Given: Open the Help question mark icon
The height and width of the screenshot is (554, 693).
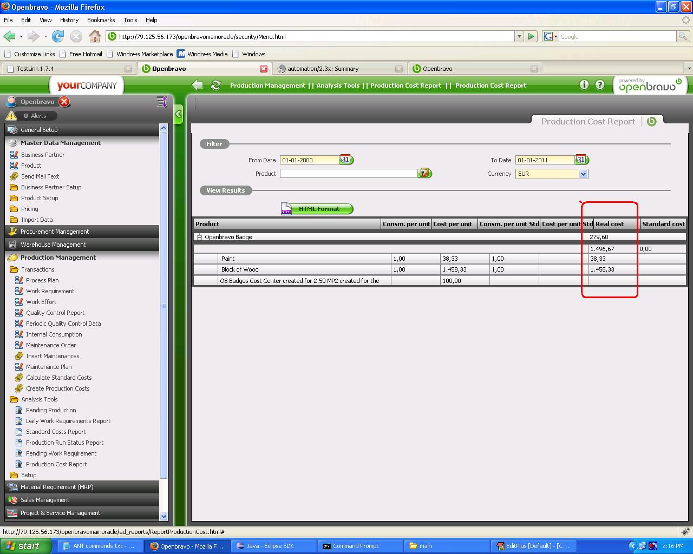Looking at the screenshot, I should [x=600, y=85].
